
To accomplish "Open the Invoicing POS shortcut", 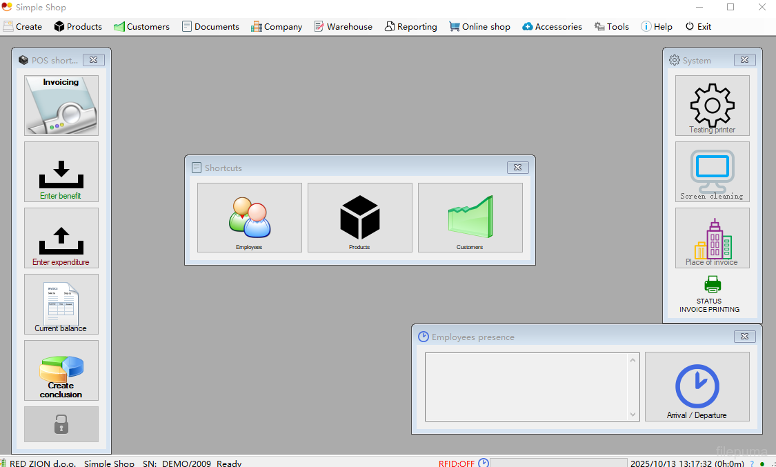I will (x=61, y=105).
